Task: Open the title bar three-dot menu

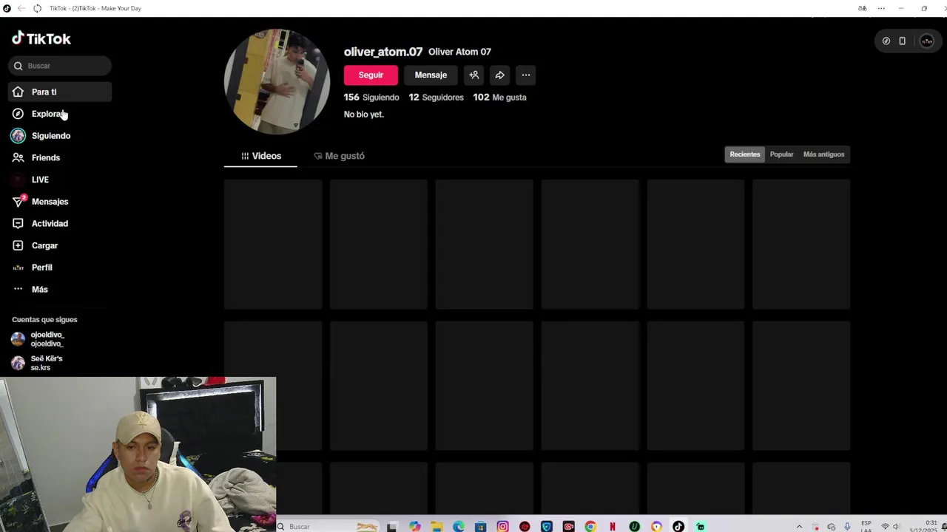Action: (881, 8)
